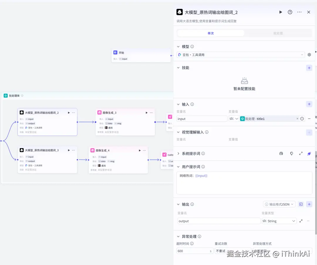Open the 豆包·工具调用 model dropdown
The height and width of the screenshot is (265, 317).
click(x=241, y=55)
